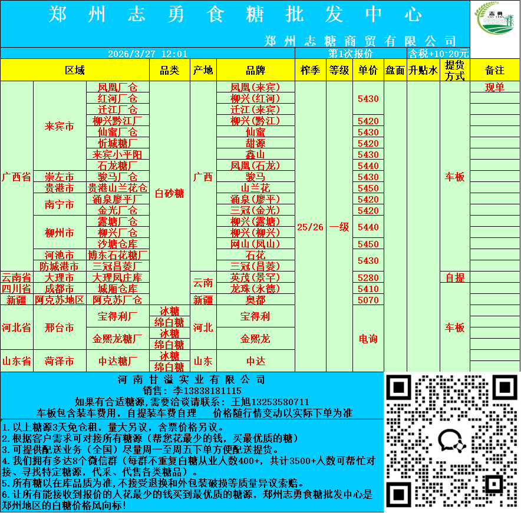Click the brand 鑫山

pyautogui.click(x=256, y=154)
